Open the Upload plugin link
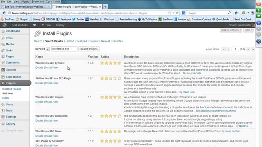This screenshot has width=262, height=147. point(70,41)
